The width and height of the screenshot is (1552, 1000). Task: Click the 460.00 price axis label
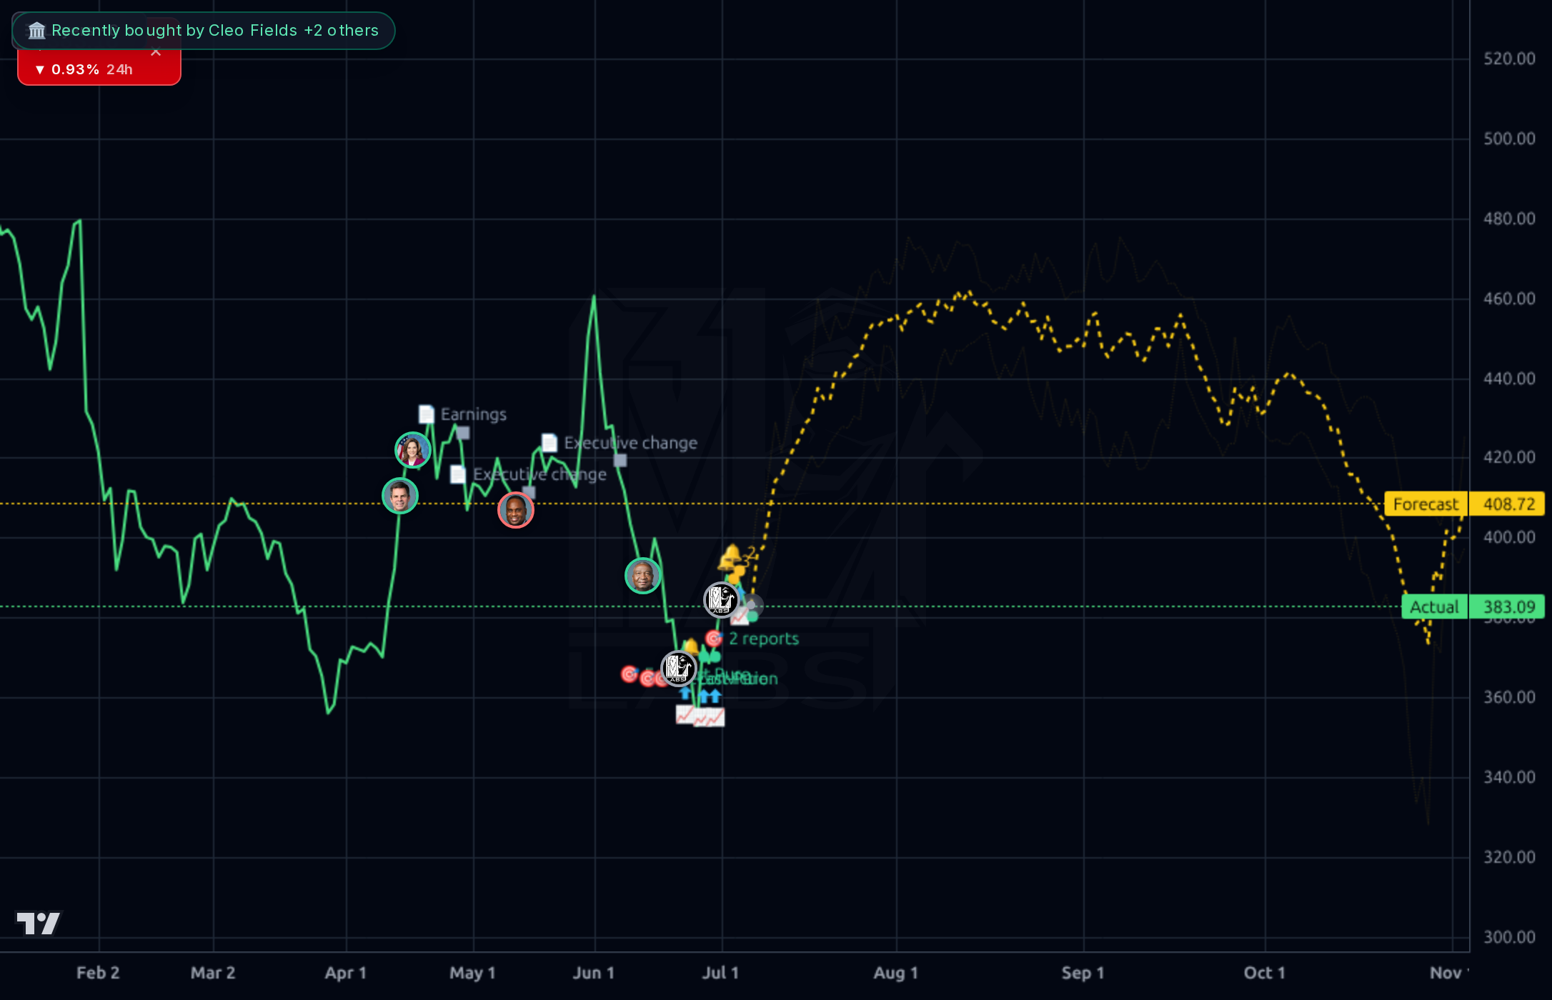click(x=1509, y=299)
